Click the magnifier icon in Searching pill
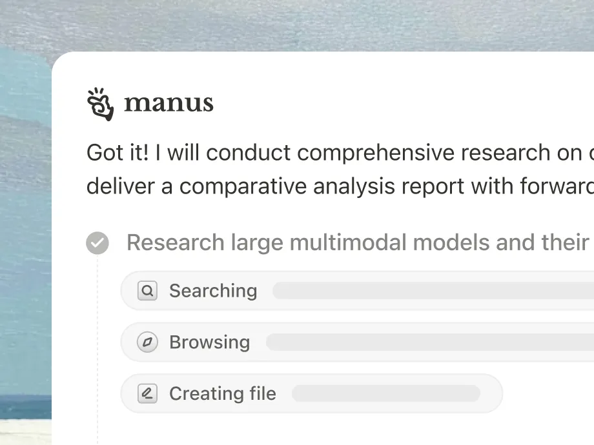This screenshot has height=445, width=594. [147, 291]
